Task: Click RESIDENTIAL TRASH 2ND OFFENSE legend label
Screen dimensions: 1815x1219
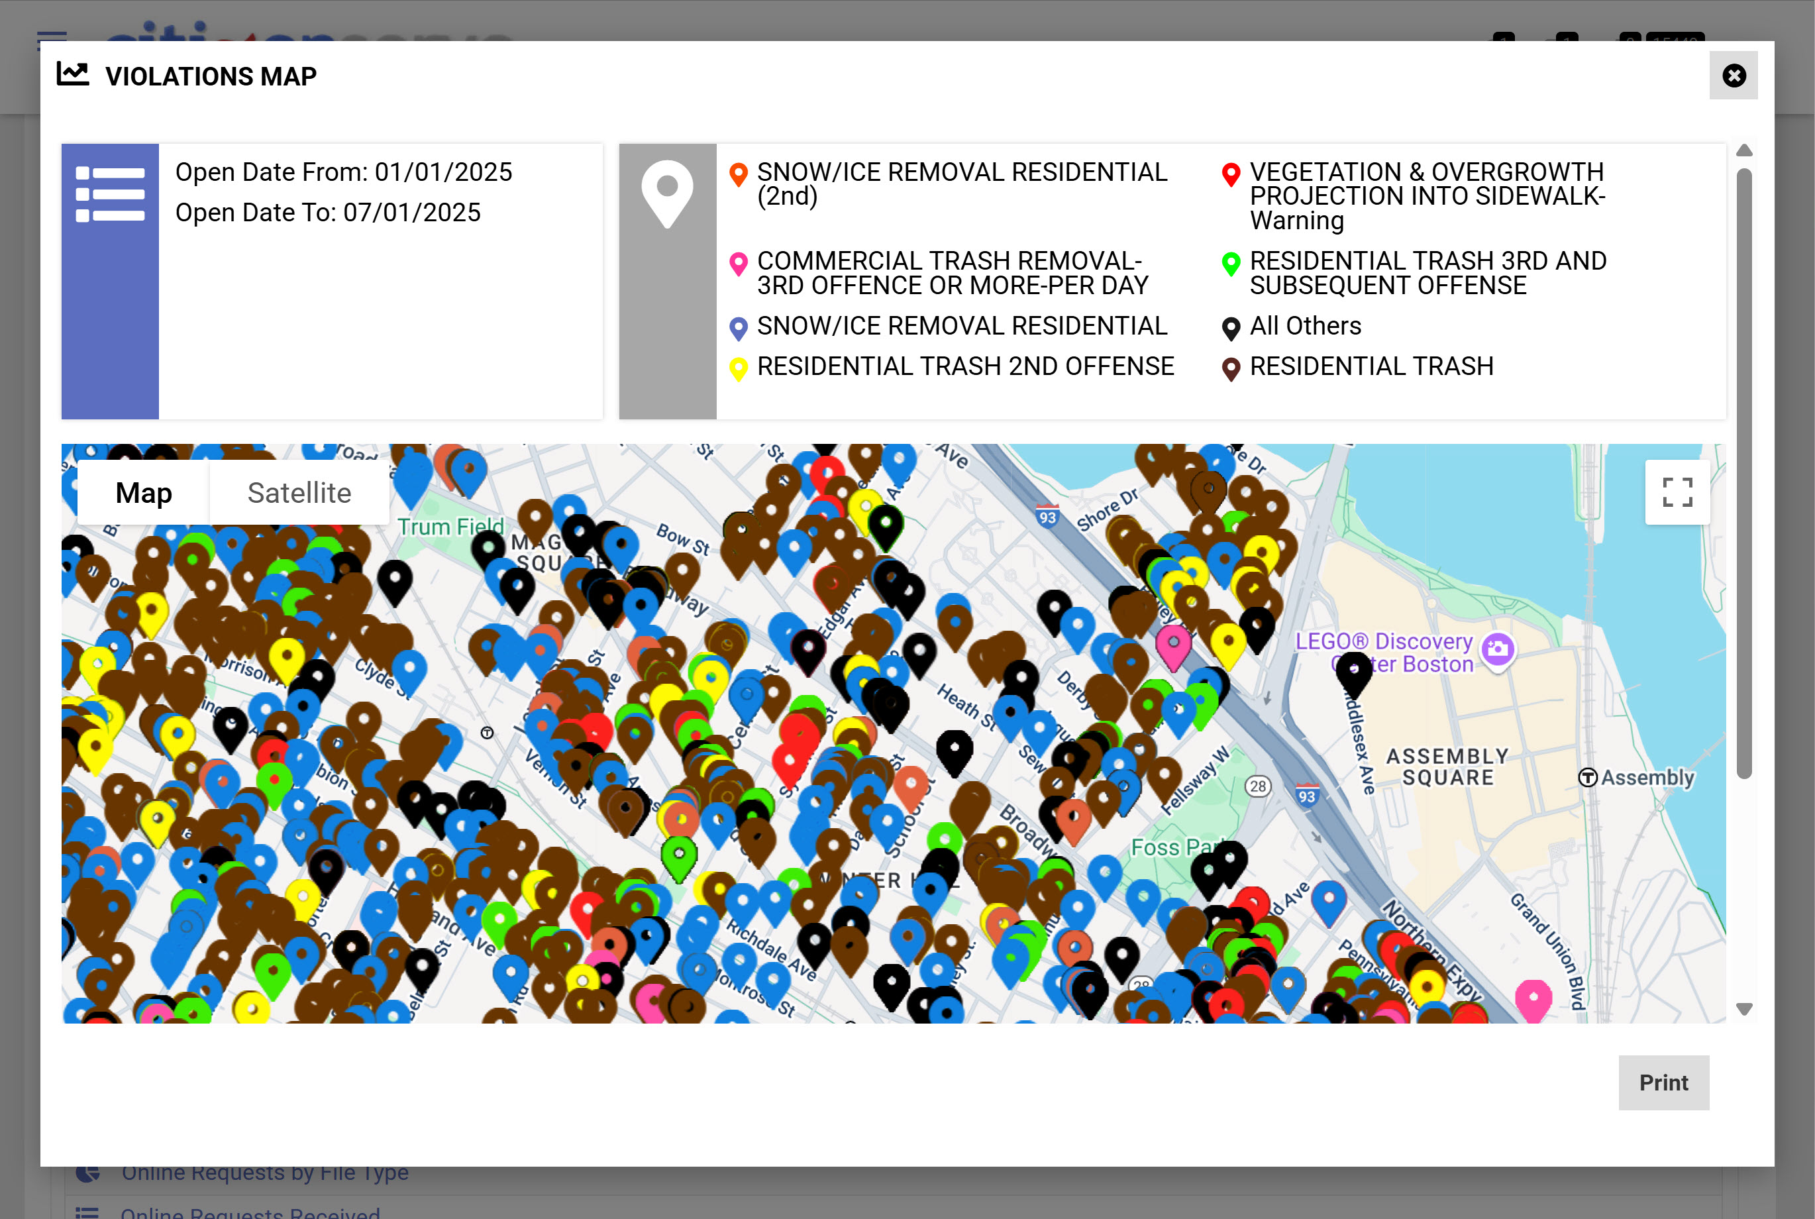Action: tap(965, 366)
